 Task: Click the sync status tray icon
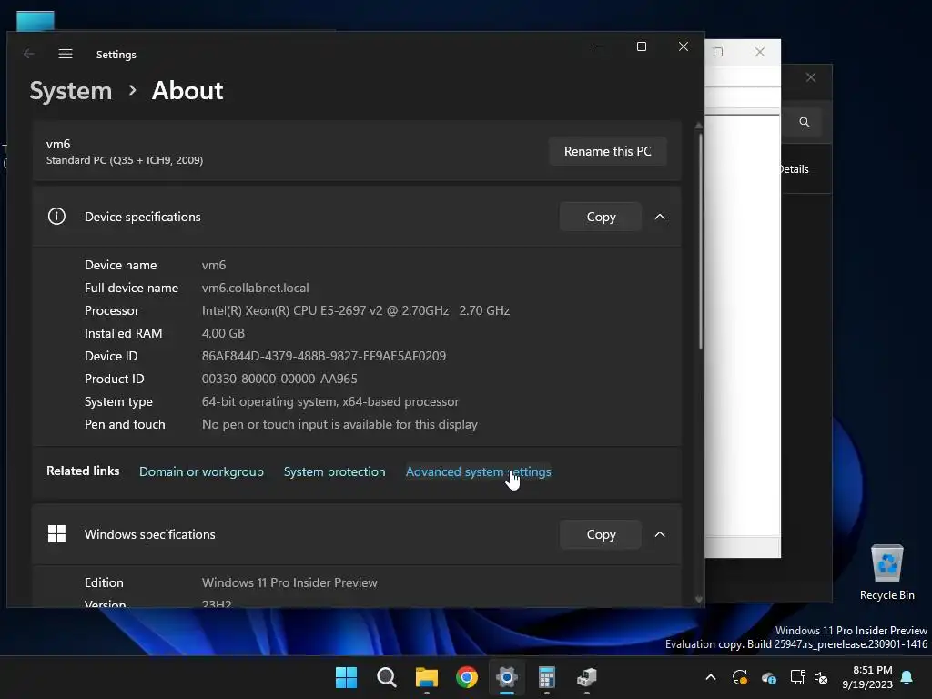point(739,677)
